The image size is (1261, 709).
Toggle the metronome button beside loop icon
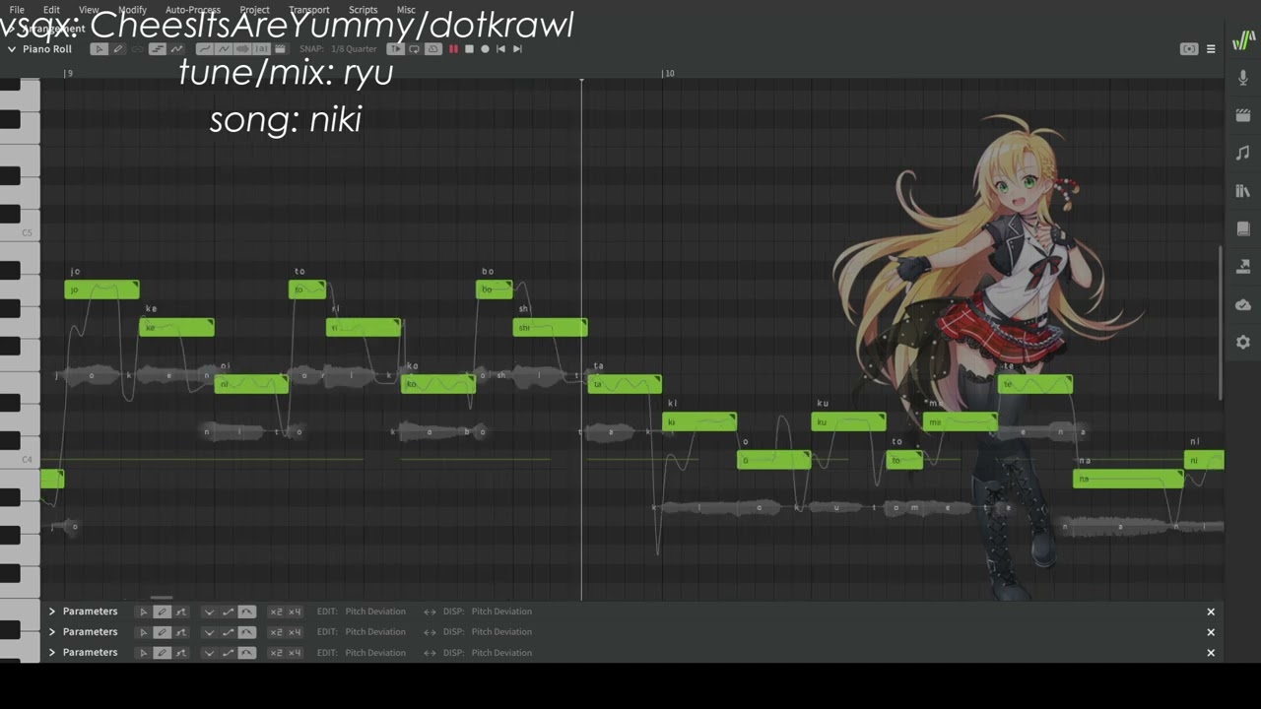[433, 49]
